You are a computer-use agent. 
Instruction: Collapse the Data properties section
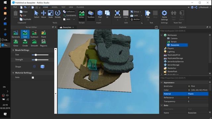point(162,105)
